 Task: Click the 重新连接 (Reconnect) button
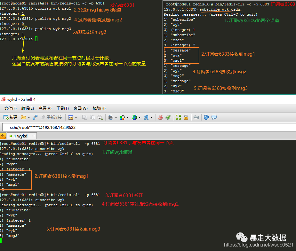coord(51,117)
